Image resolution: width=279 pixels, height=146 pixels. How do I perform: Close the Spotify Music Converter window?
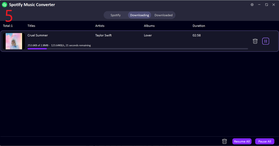(274, 5)
